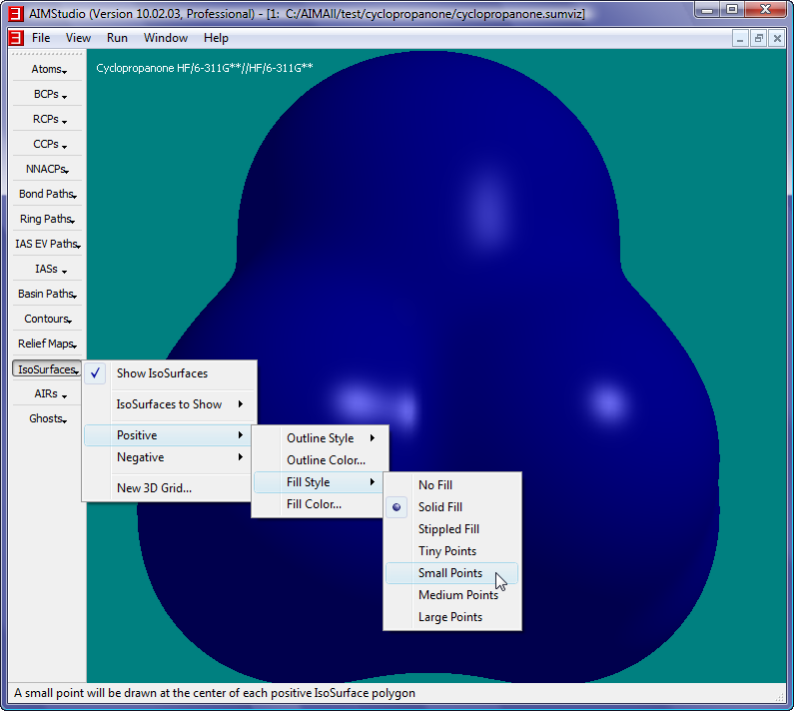Open the Bond Paths dropdown button
Image resolution: width=794 pixels, height=711 pixels.
pyautogui.click(x=47, y=195)
